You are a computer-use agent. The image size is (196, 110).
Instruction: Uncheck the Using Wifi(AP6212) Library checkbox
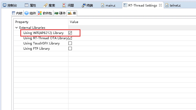tap(70, 33)
